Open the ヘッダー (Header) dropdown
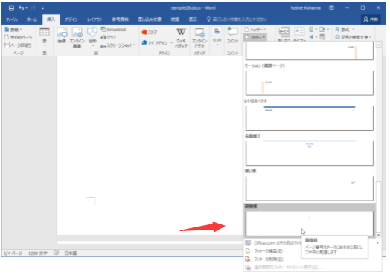The height and width of the screenshot is (278, 390). pyautogui.click(x=255, y=30)
